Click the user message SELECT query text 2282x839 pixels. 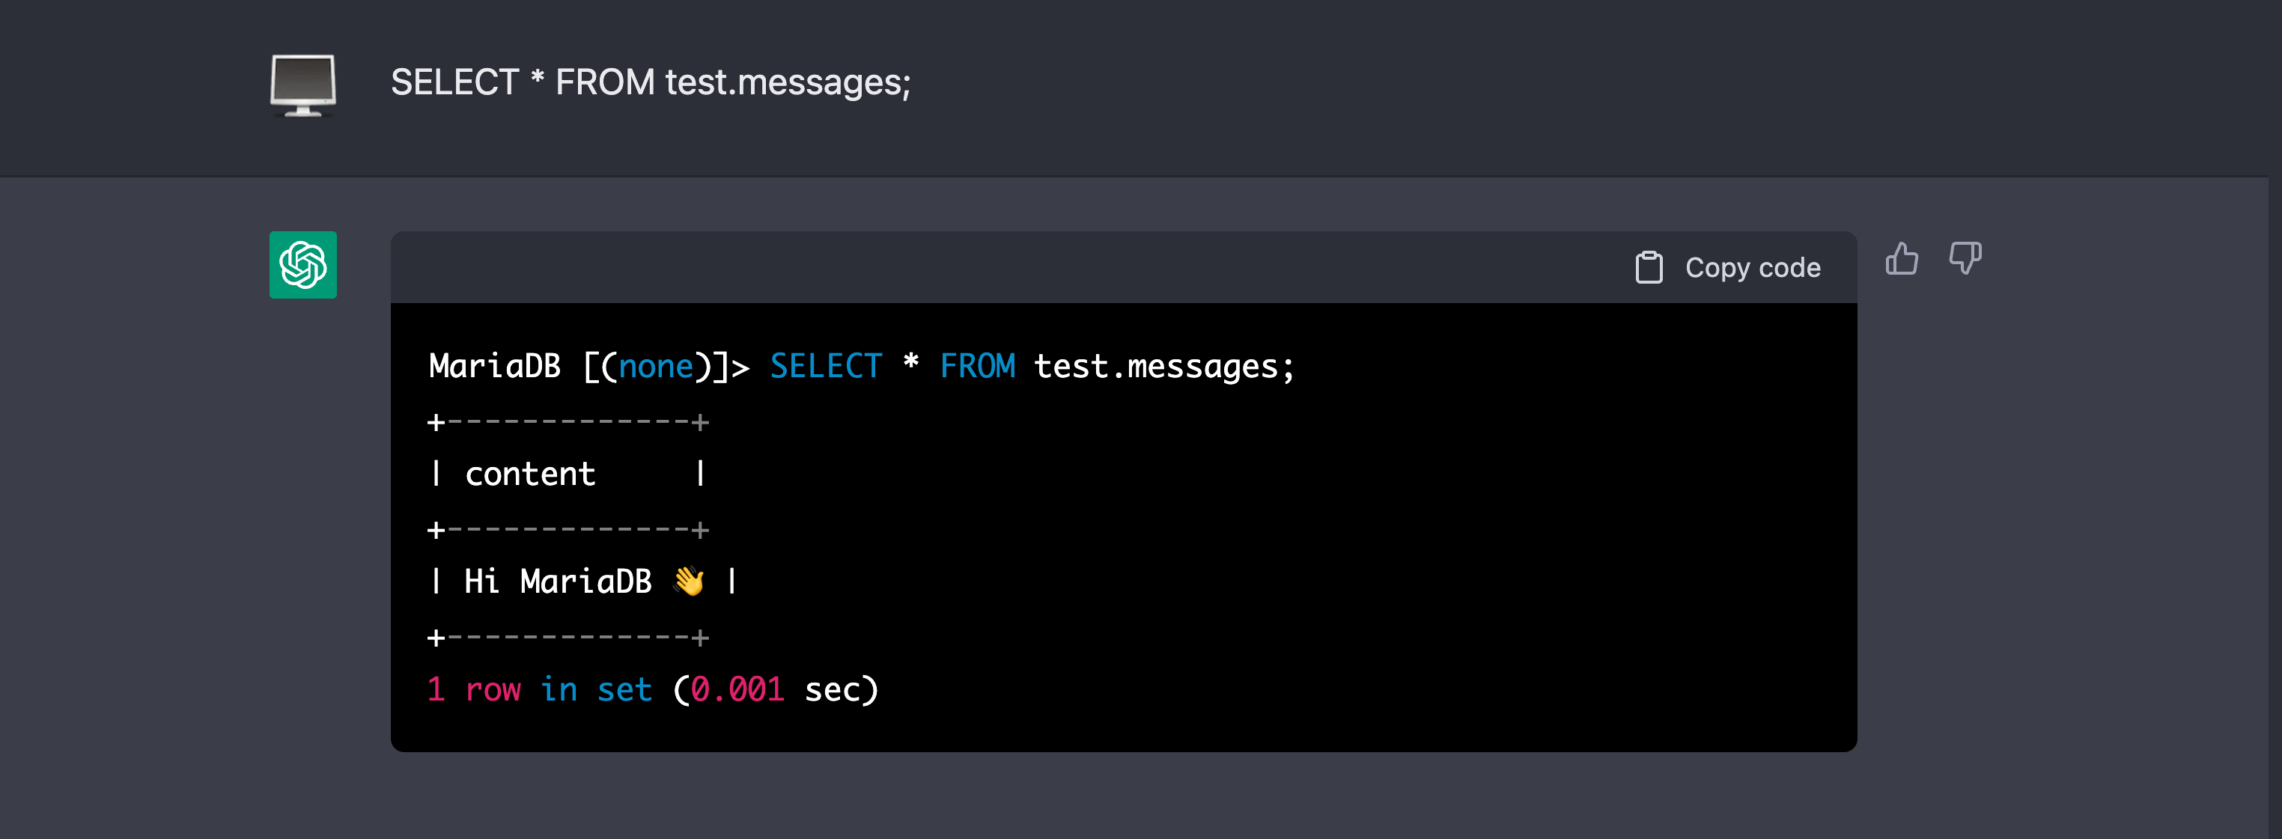(650, 82)
